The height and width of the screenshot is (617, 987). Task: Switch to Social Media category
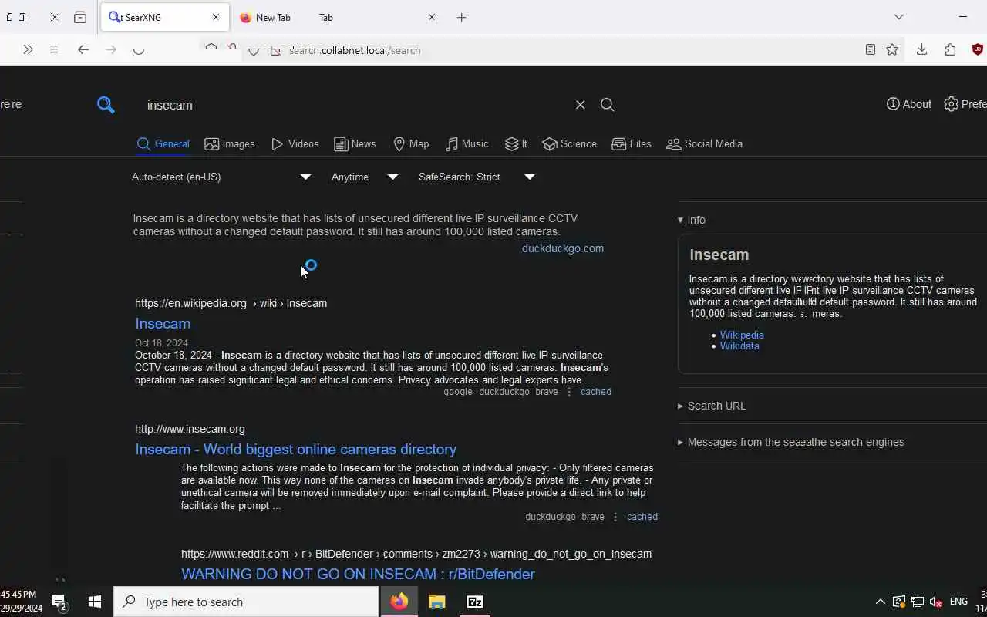(x=704, y=143)
